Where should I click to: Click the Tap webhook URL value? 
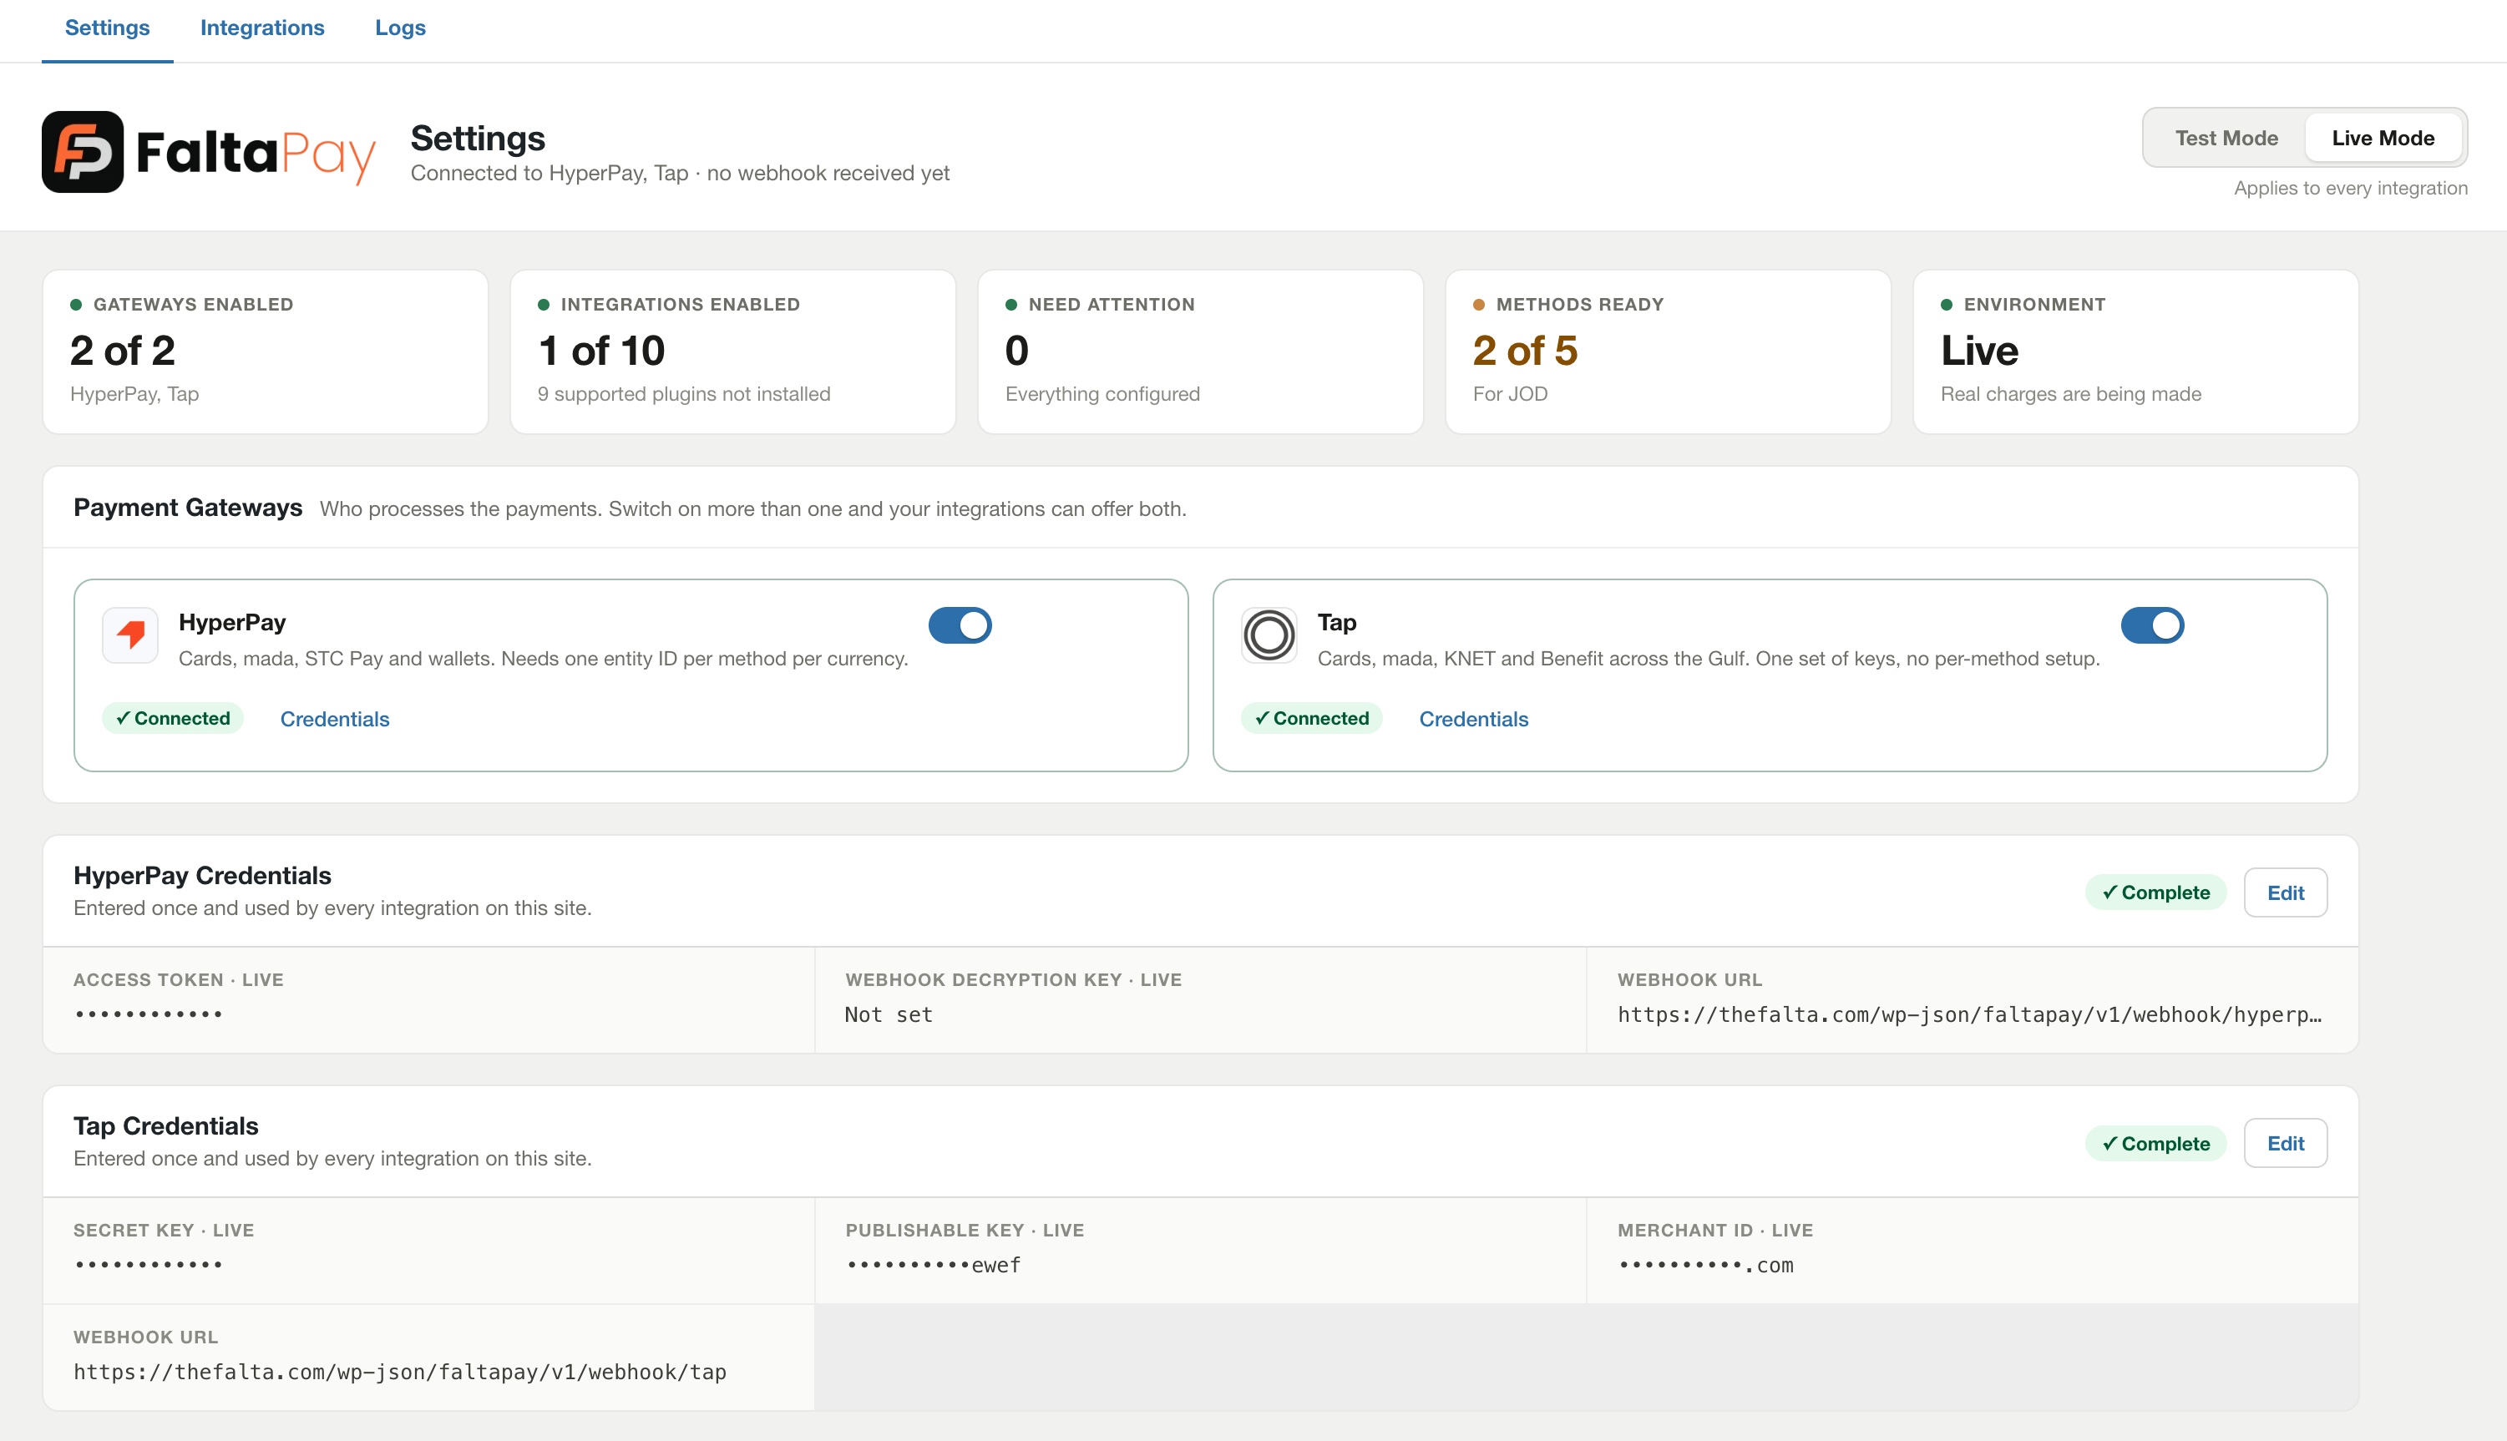coord(400,1372)
